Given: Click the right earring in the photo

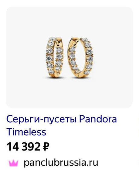Looking at the screenshot, I should (x=80, y=57).
